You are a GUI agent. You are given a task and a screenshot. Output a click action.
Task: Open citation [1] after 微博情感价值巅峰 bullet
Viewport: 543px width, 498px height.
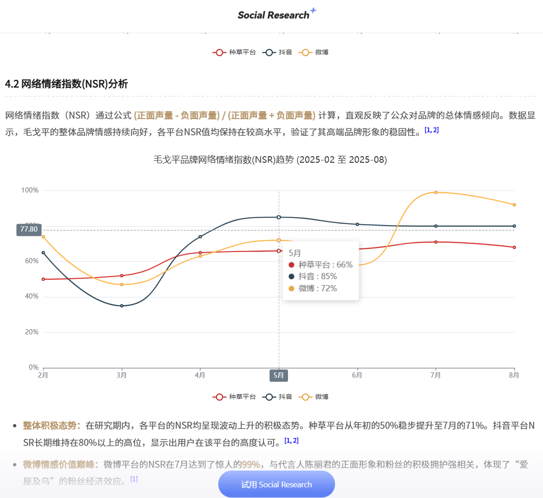(134, 479)
